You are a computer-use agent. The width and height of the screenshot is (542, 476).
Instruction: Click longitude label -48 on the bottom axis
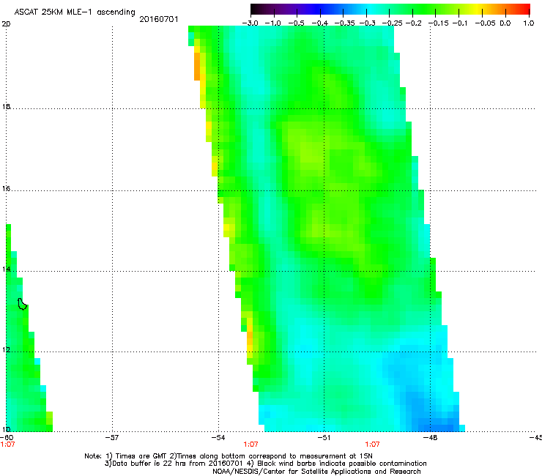point(430,438)
